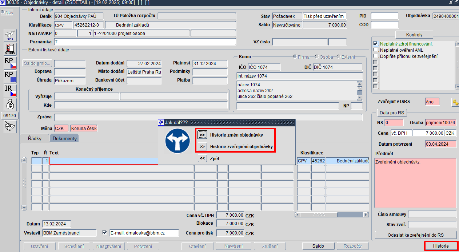Click Odeslat ke zveřejnění do RS

coord(415,235)
